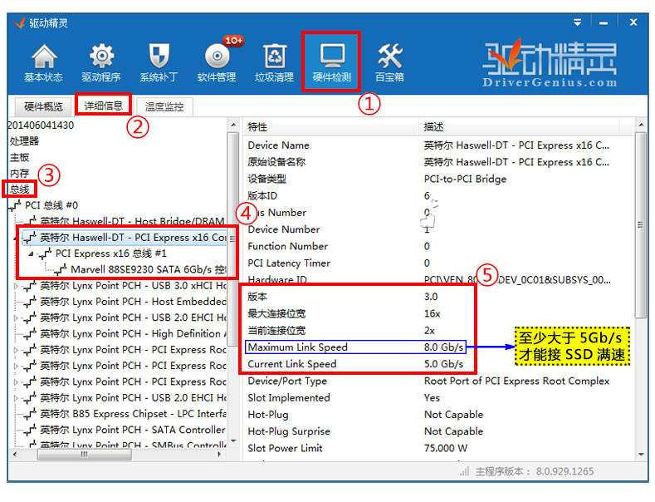Select the 处理器 tree node
The height and width of the screenshot is (502, 655).
coord(24,141)
